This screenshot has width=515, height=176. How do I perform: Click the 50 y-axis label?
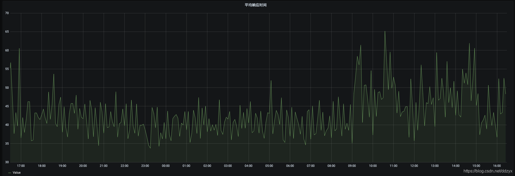(7, 88)
